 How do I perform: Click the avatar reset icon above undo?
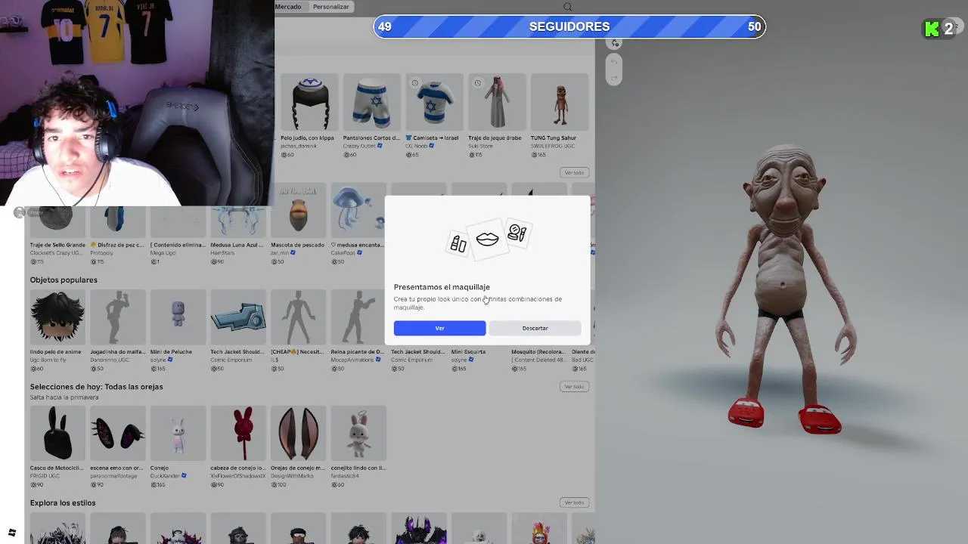coord(614,43)
